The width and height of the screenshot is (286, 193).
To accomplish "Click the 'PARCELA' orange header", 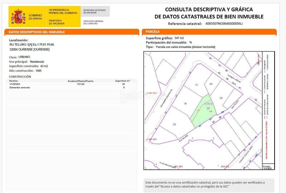I will pos(209,32).
